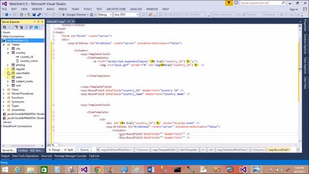This screenshot has width=309, height=174.
Task: Expand the user table node
Action: (x=8, y=86)
